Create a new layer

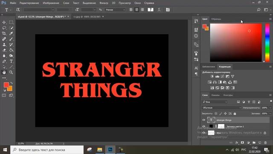[x=260, y=142]
